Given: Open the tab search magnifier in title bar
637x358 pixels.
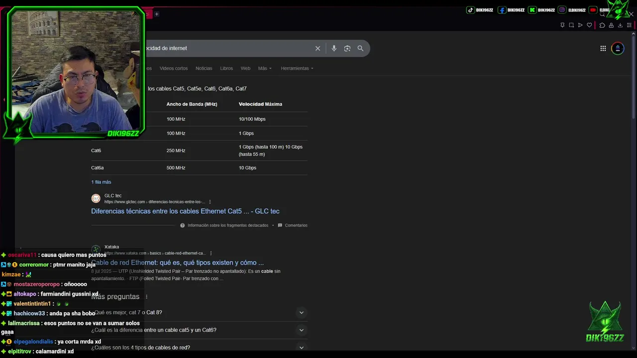Looking at the screenshot, I should [x=602, y=14].
